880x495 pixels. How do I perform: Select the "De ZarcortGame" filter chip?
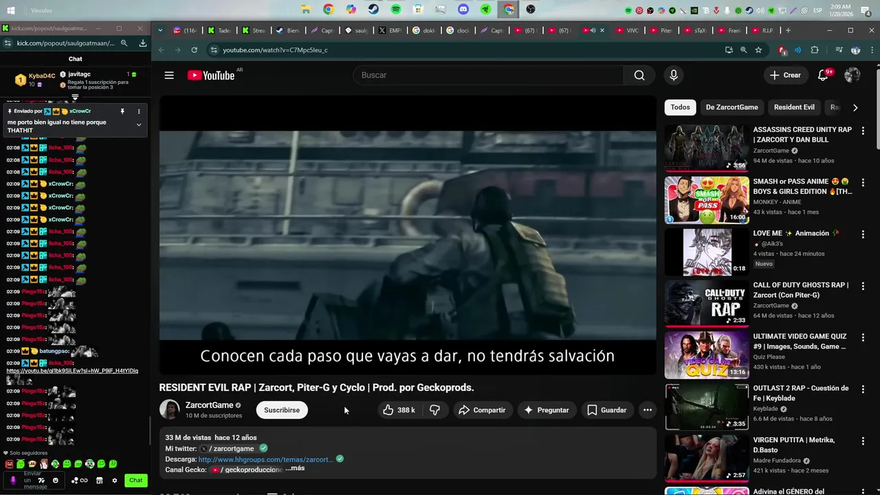(731, 107)
